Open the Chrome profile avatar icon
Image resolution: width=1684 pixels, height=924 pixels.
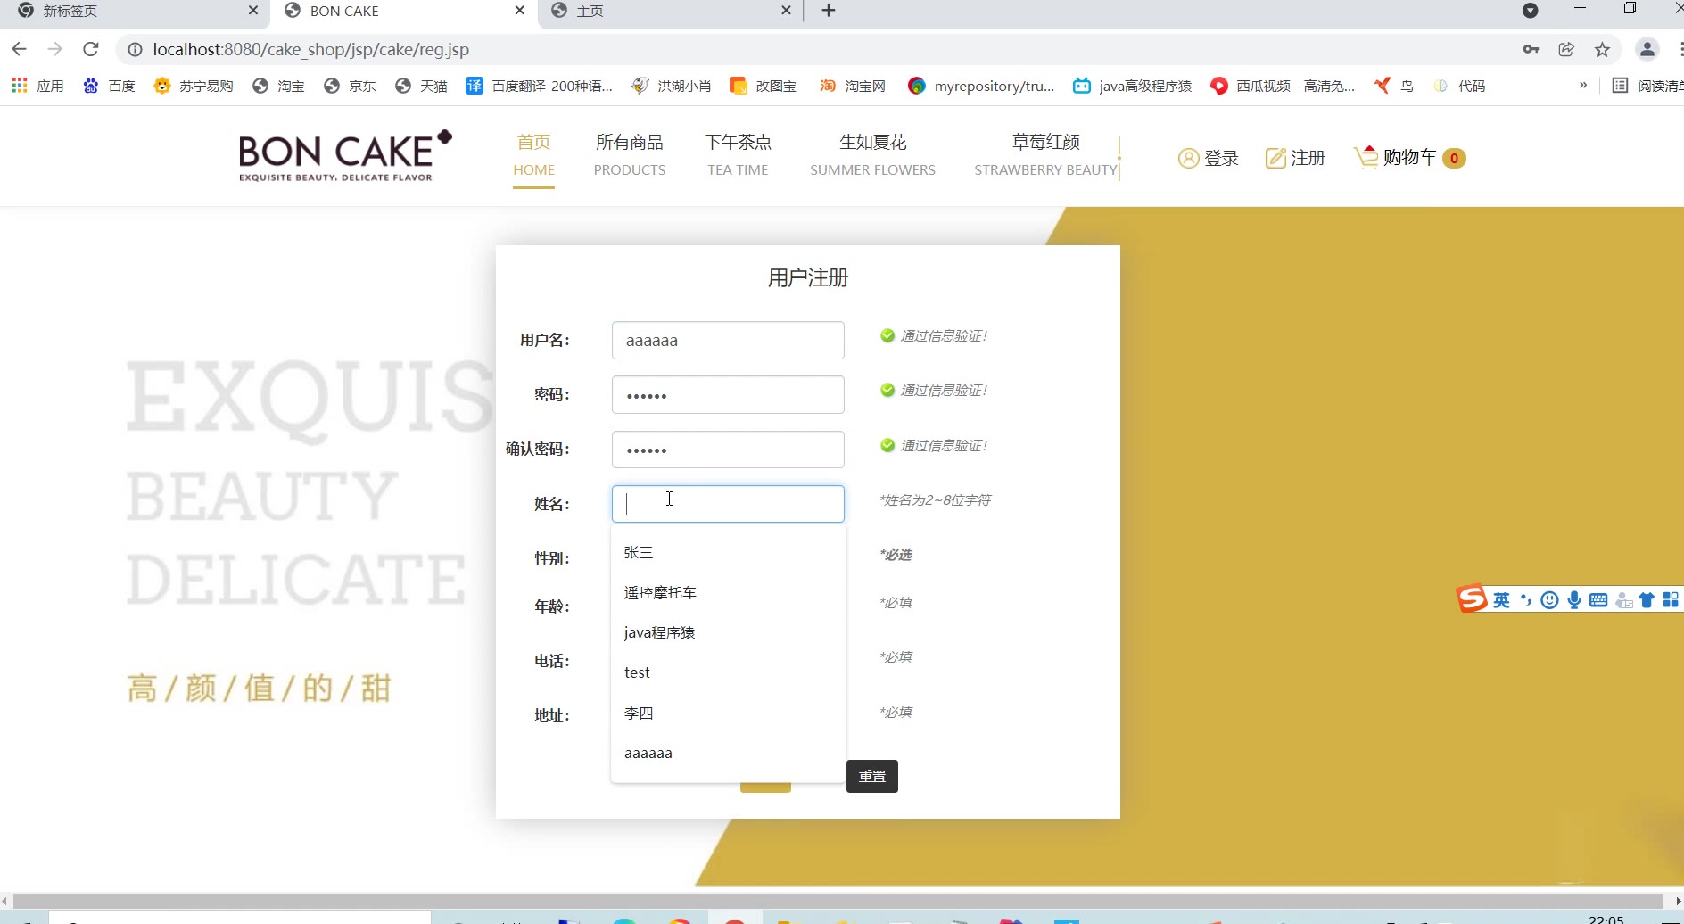click(1647, 50)
